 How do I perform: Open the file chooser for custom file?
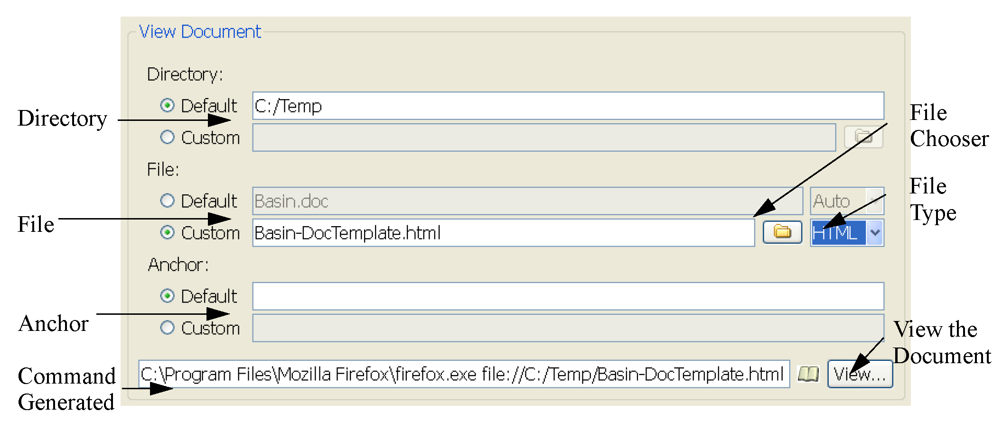tap(782, 232)
